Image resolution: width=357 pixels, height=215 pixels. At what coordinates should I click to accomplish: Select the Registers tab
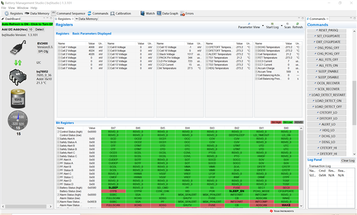point(64,19)
